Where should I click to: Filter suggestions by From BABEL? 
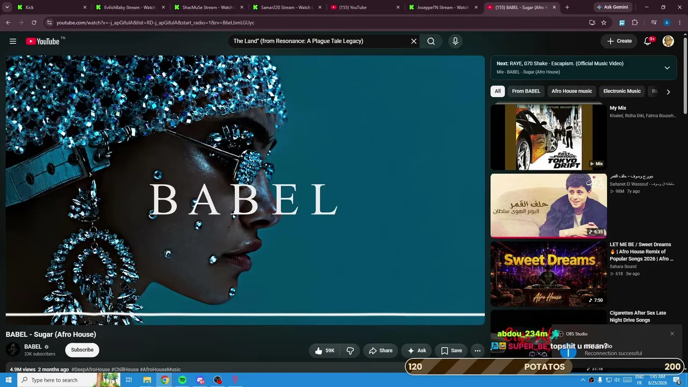coord(526,91)
